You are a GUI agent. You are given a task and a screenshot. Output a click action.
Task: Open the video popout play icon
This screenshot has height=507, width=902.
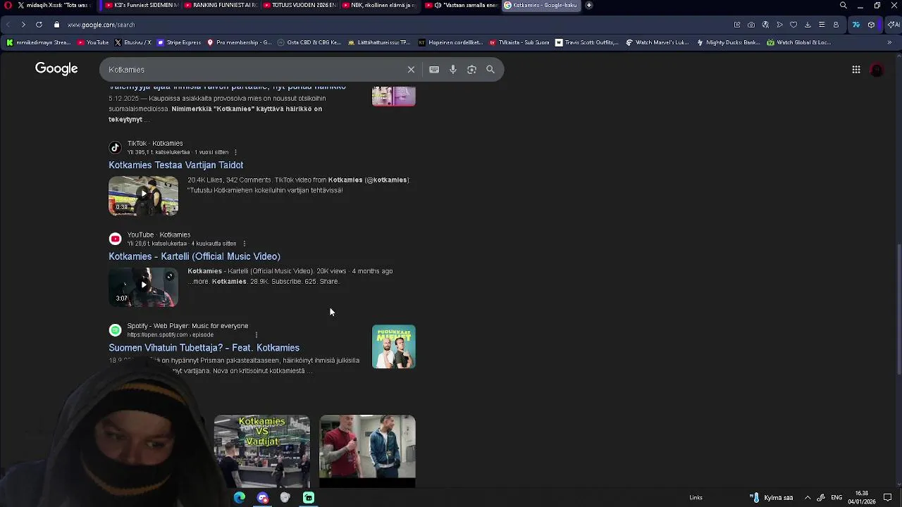click(x=779, y=25)
